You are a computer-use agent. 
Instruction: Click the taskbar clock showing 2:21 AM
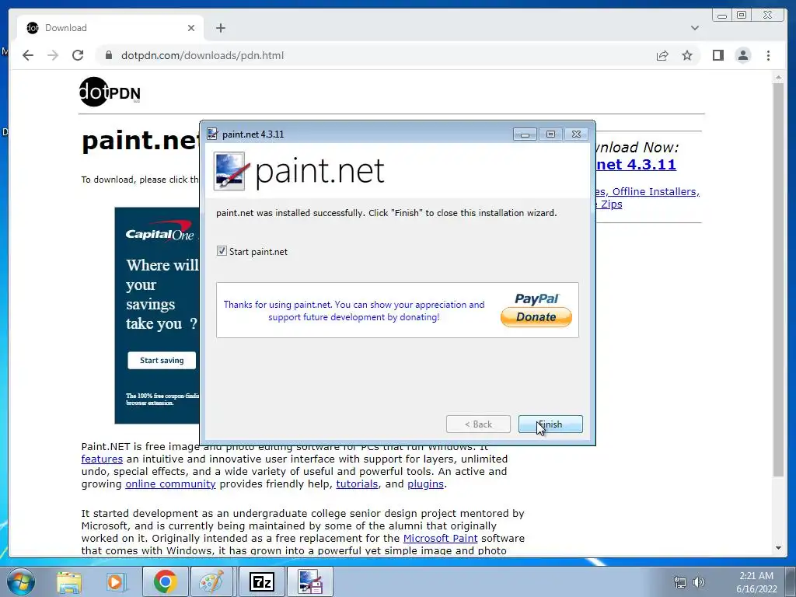click(756, 582)
